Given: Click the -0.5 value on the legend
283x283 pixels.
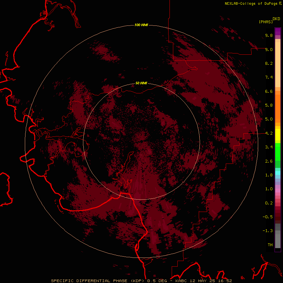Looking at the screenshot, I should (268, 217).
